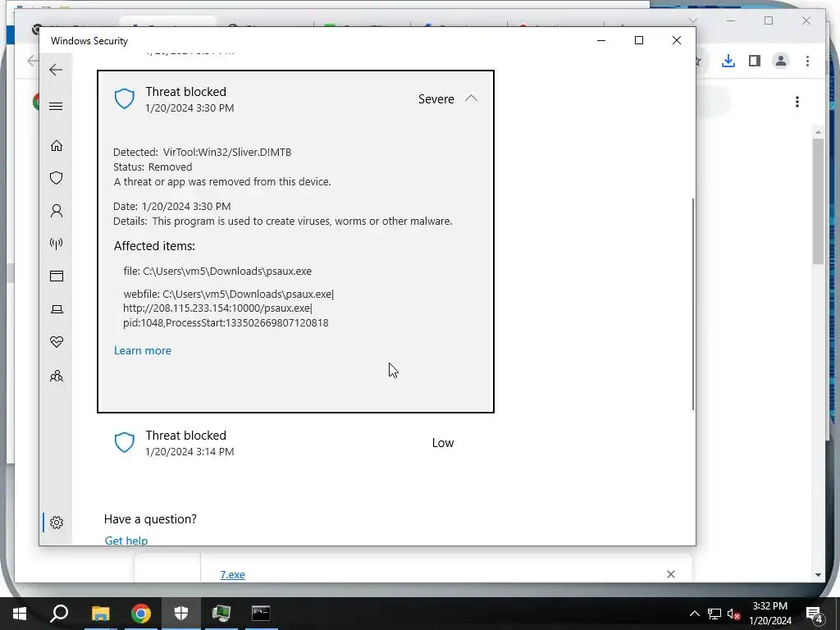The width and height of the screenshot is (840, 630).
Task: Click the Chrome scrollbar down arrow
Action: 818,575
